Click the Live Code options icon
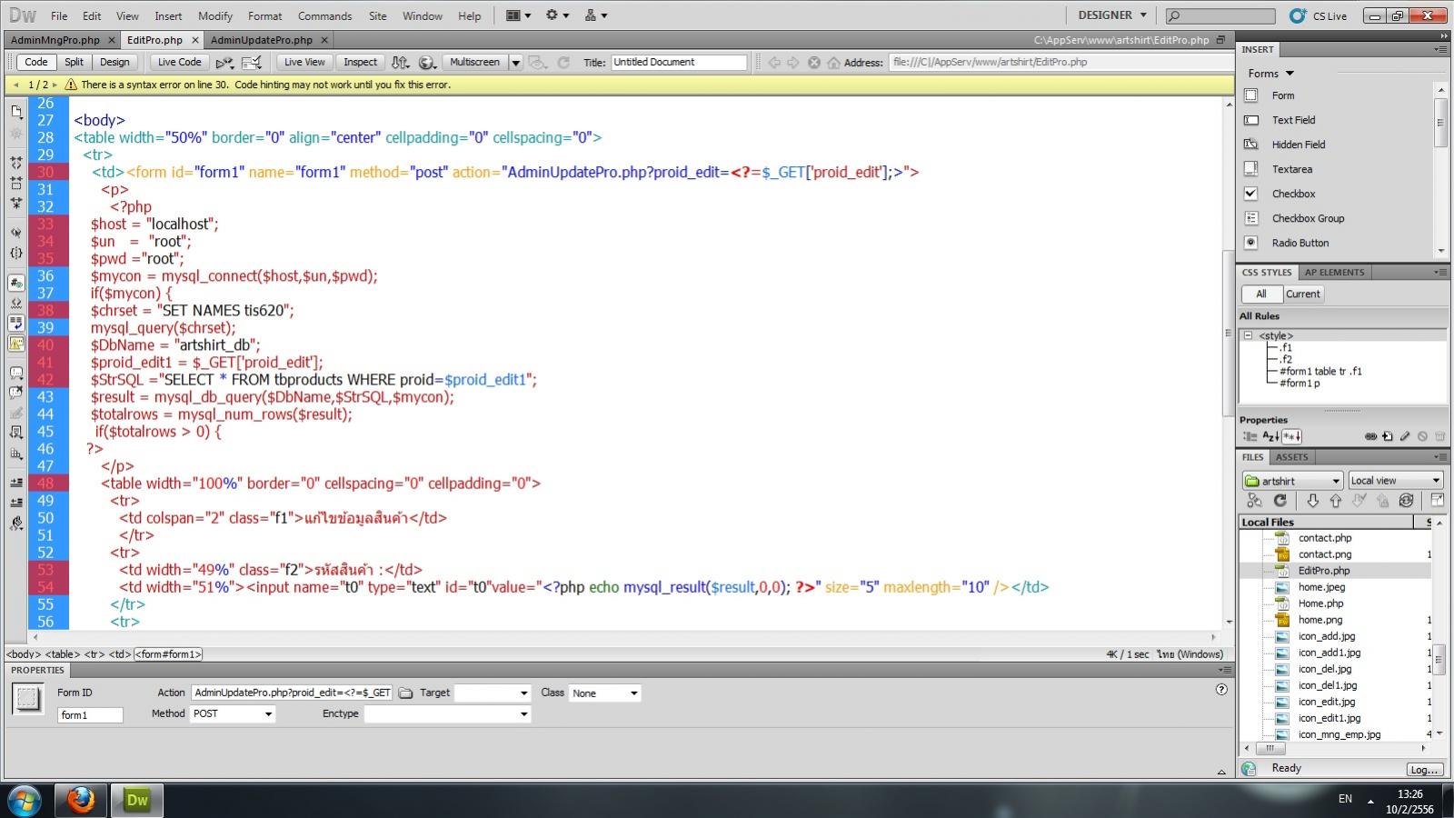 (224, 63)
